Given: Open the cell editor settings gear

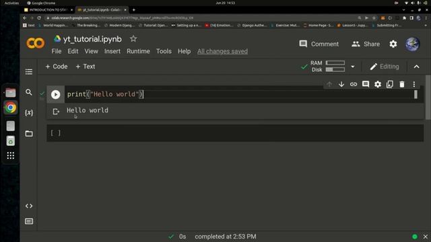Looking at the screenshot, I should point(378,84).
